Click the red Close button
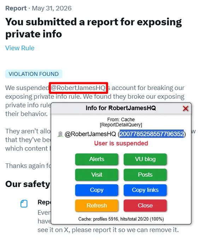 145,205
